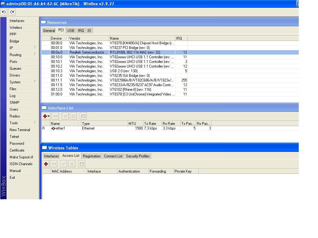Click the Disable (X) button in Wireless Tables

(x=72, y=164)
